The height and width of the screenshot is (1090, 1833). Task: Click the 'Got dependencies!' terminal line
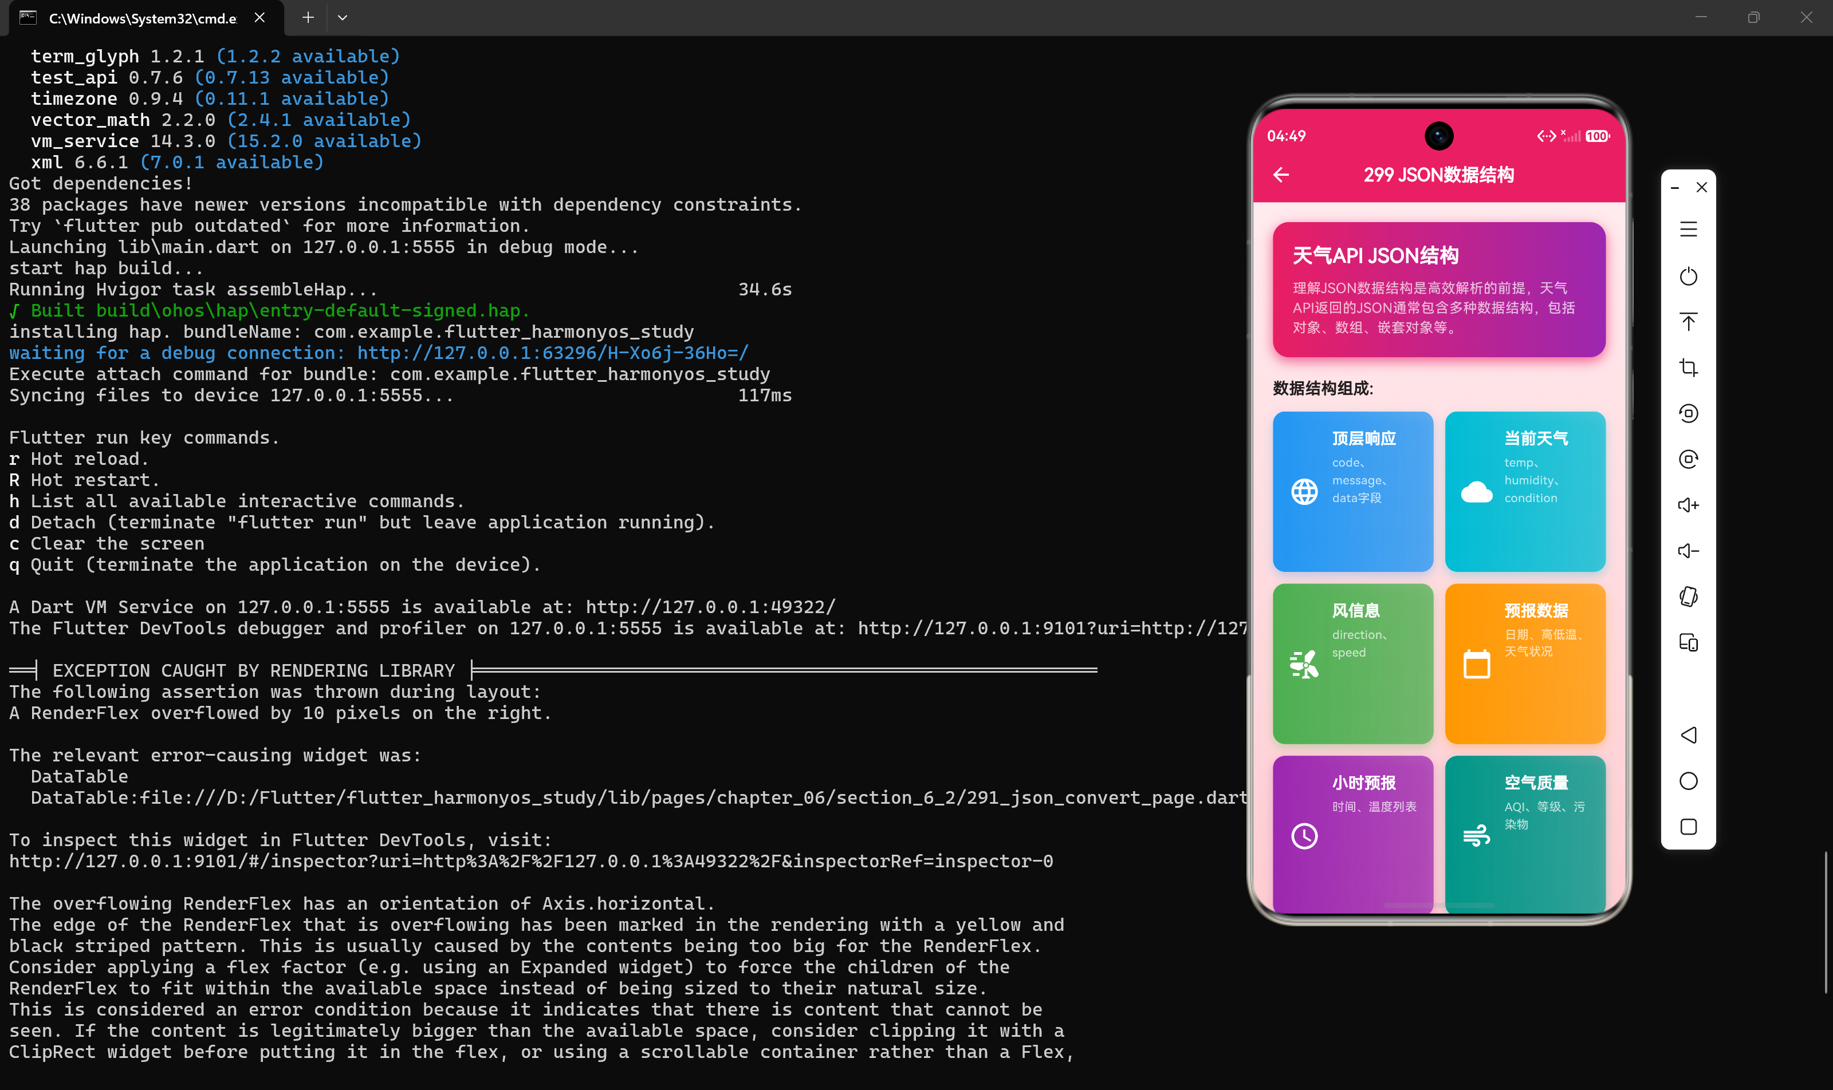click(x=101, y=184)
